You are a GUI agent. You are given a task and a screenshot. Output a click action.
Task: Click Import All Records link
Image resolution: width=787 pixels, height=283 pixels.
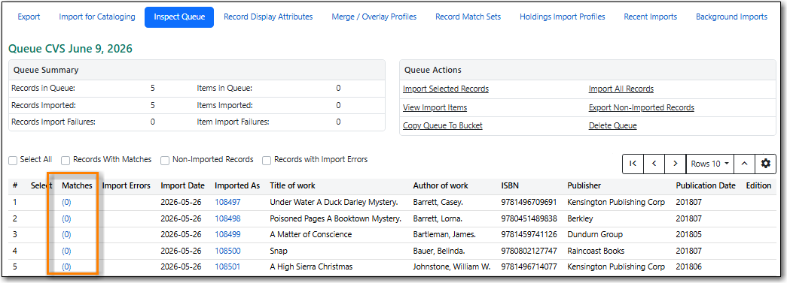coord(621,89)
